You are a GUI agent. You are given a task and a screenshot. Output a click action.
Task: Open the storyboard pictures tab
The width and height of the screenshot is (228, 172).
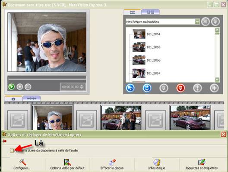click(x=13, y=99)
